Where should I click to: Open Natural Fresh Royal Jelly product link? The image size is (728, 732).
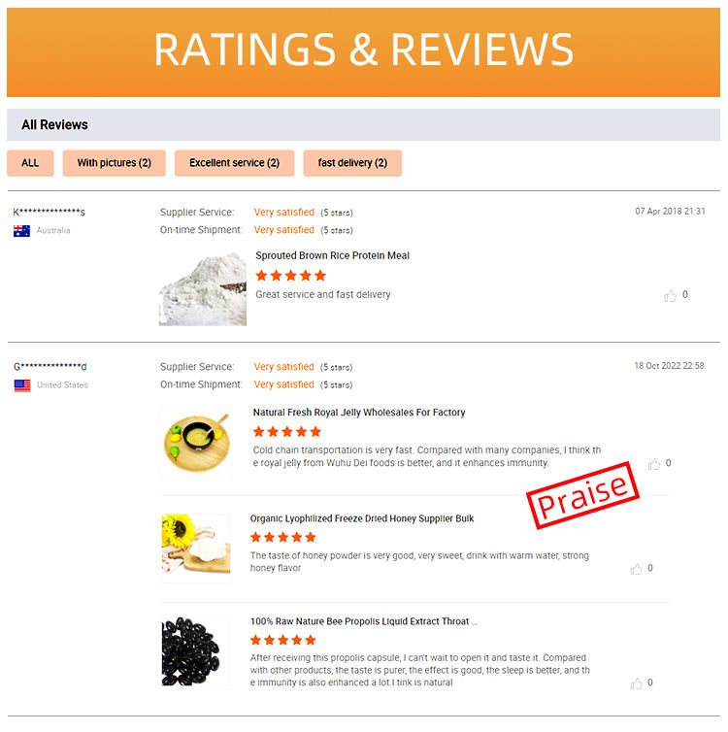point(359,413)
